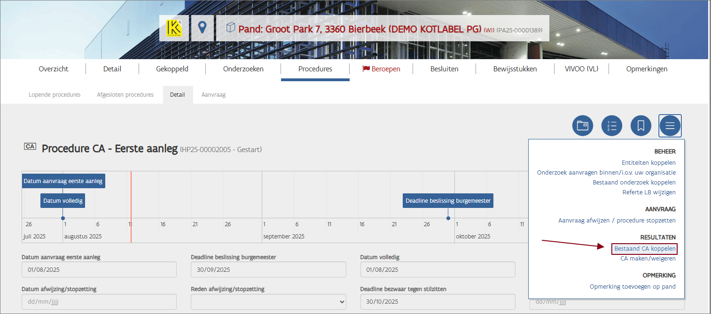
Task: Choose CA maken/weigeren from the menu
Action: [x=648, y=259]
